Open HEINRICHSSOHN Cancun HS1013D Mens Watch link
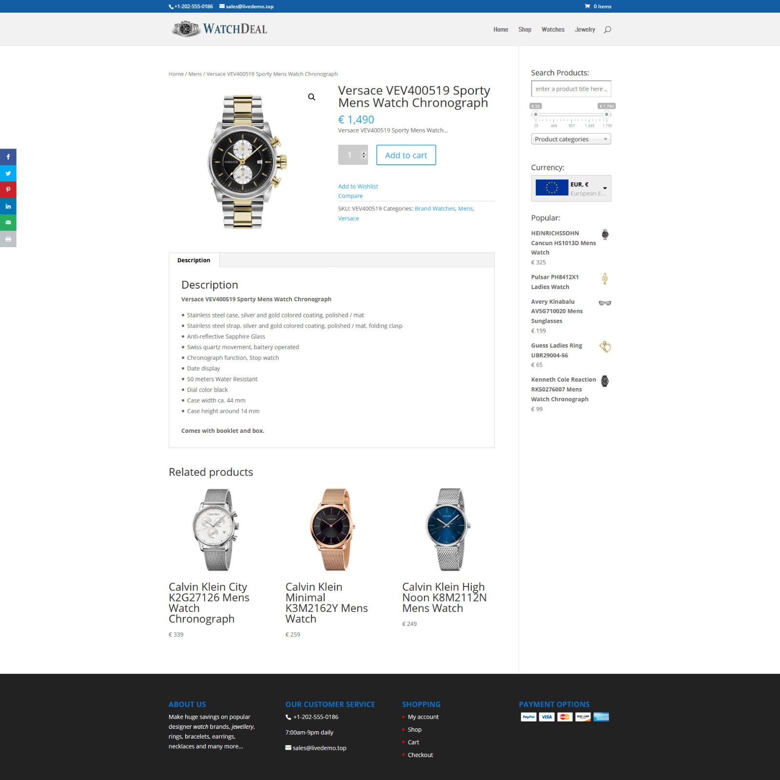Image resolution: width=780 pixels, height=780 pixels. pyautogui.click(x=564, y=243)
